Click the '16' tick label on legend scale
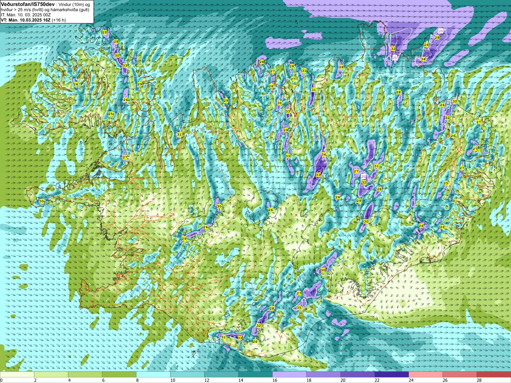 click(x=275, y=380)
